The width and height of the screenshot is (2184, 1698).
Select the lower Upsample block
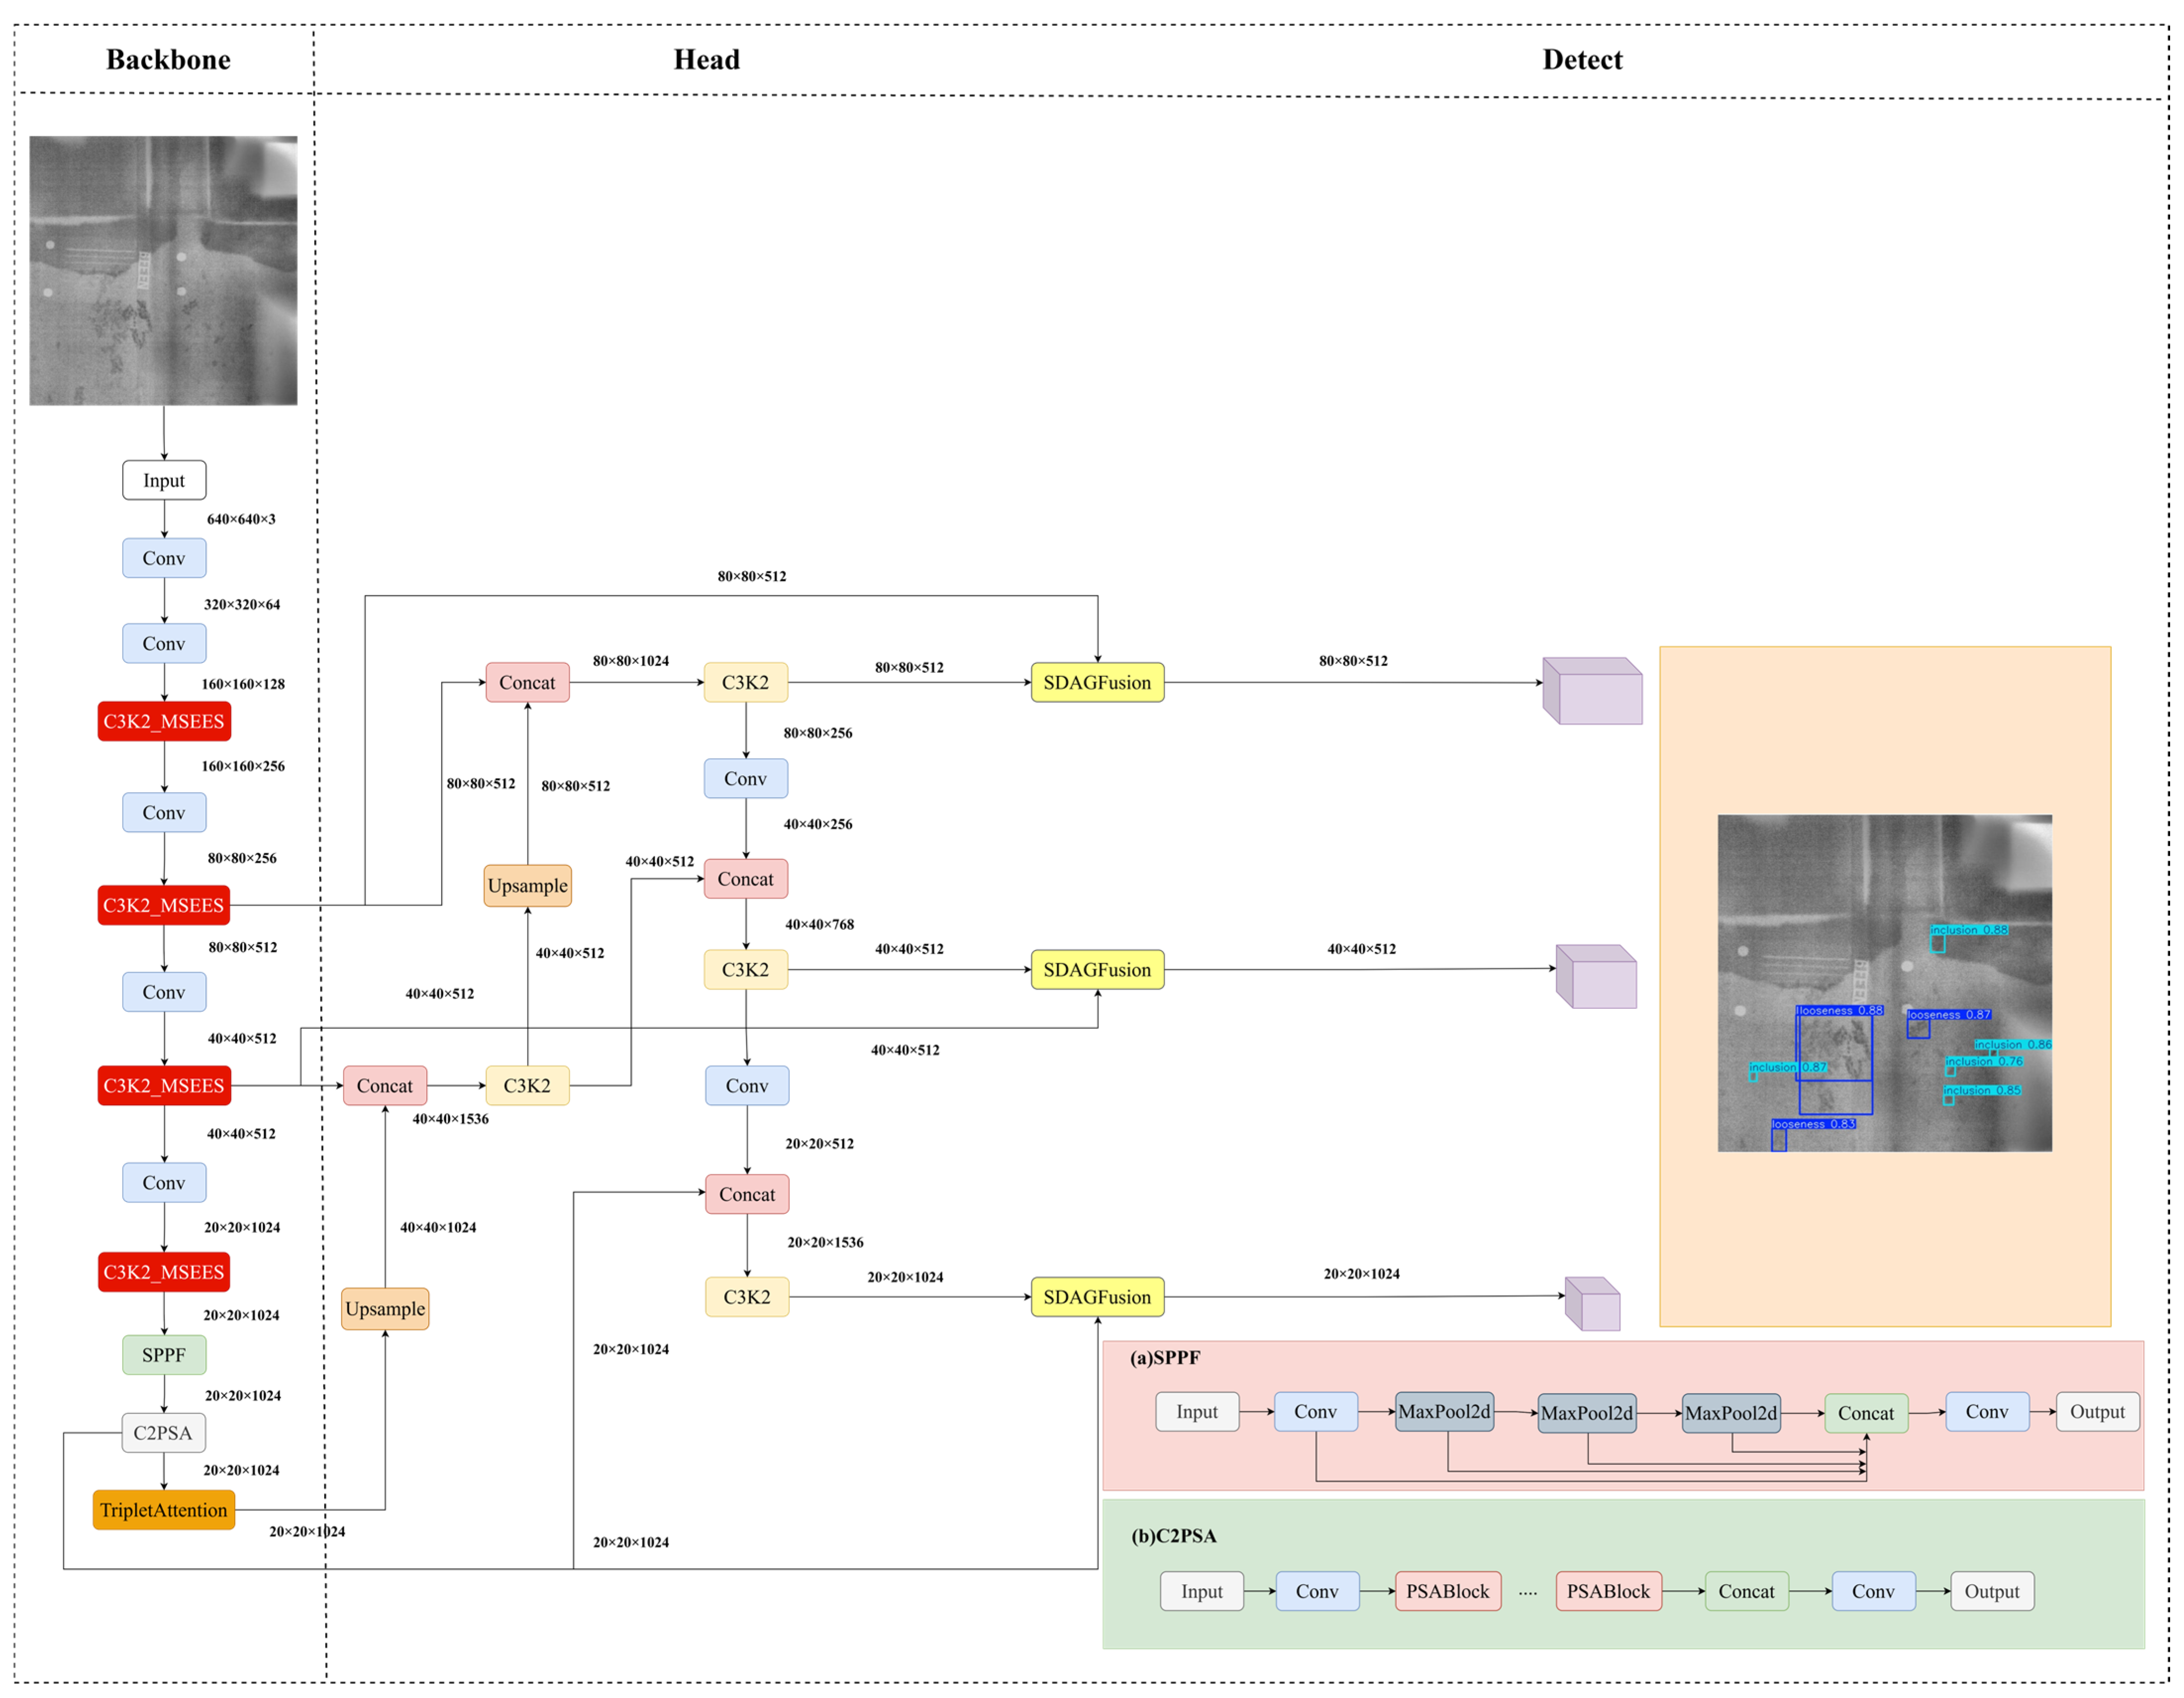pos(385,1309)
